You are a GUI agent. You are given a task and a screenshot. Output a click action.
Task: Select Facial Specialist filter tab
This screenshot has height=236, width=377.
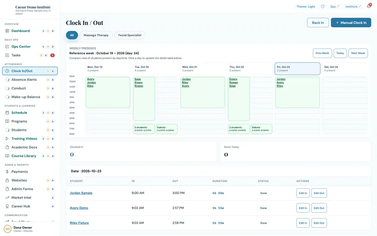[x=130, y=35]
